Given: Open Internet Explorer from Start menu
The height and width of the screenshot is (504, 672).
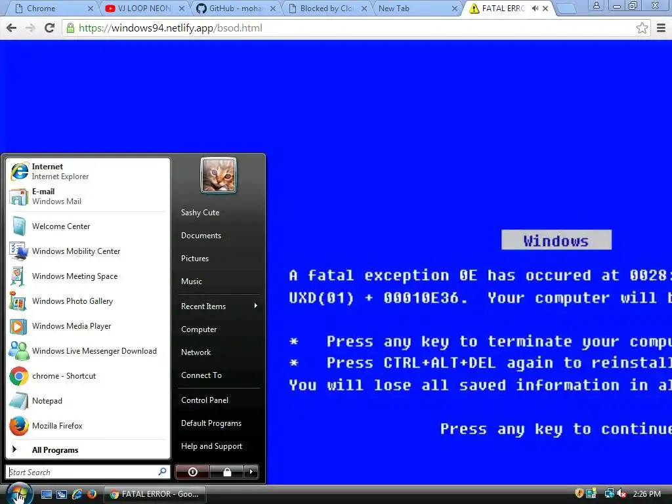Looking at the screenshot, I should [x=87, y=171].
